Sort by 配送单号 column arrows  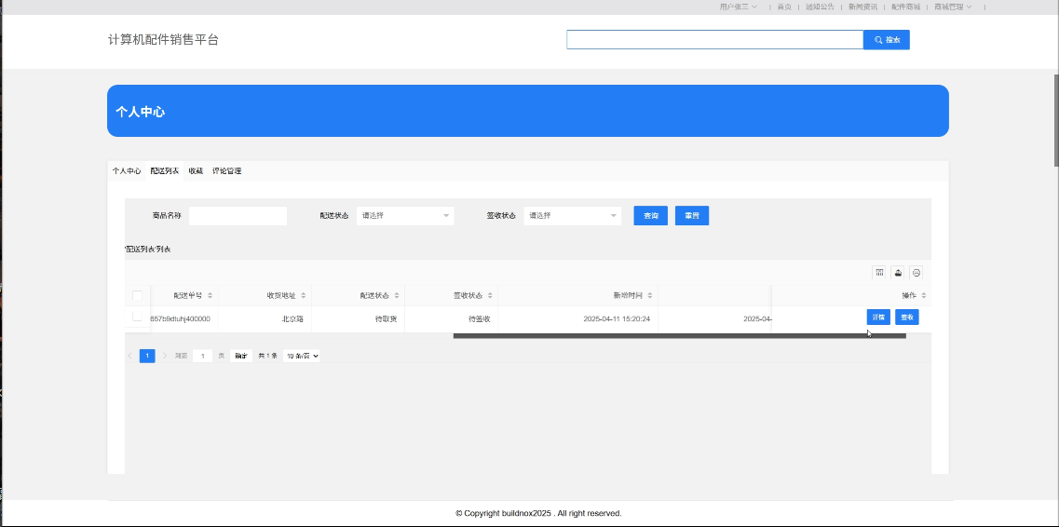coord(210,295)
